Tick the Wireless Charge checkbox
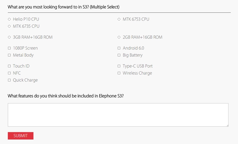238x144 pixels. (119, 73)
